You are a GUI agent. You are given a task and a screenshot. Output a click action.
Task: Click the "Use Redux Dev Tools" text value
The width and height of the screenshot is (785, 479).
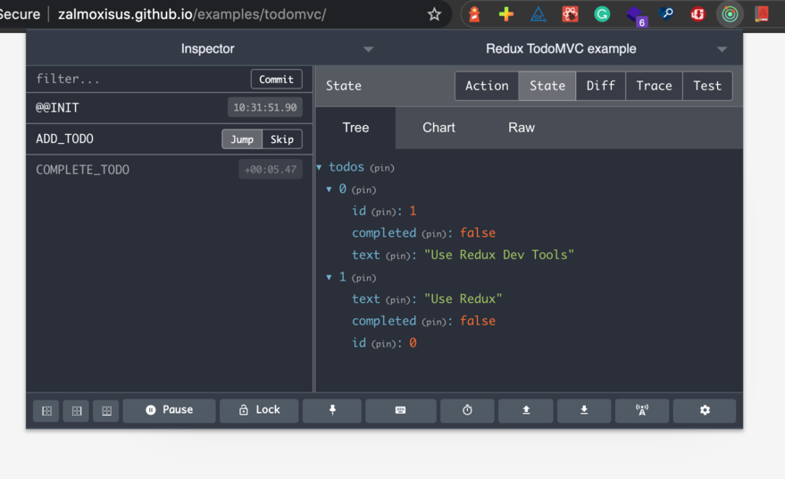click(x=498, y=255)
